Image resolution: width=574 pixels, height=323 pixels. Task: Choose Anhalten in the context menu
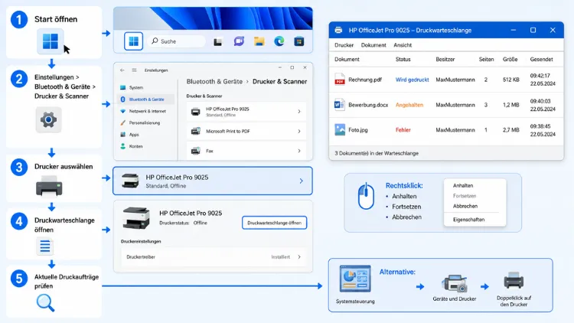tap(463, 186)
